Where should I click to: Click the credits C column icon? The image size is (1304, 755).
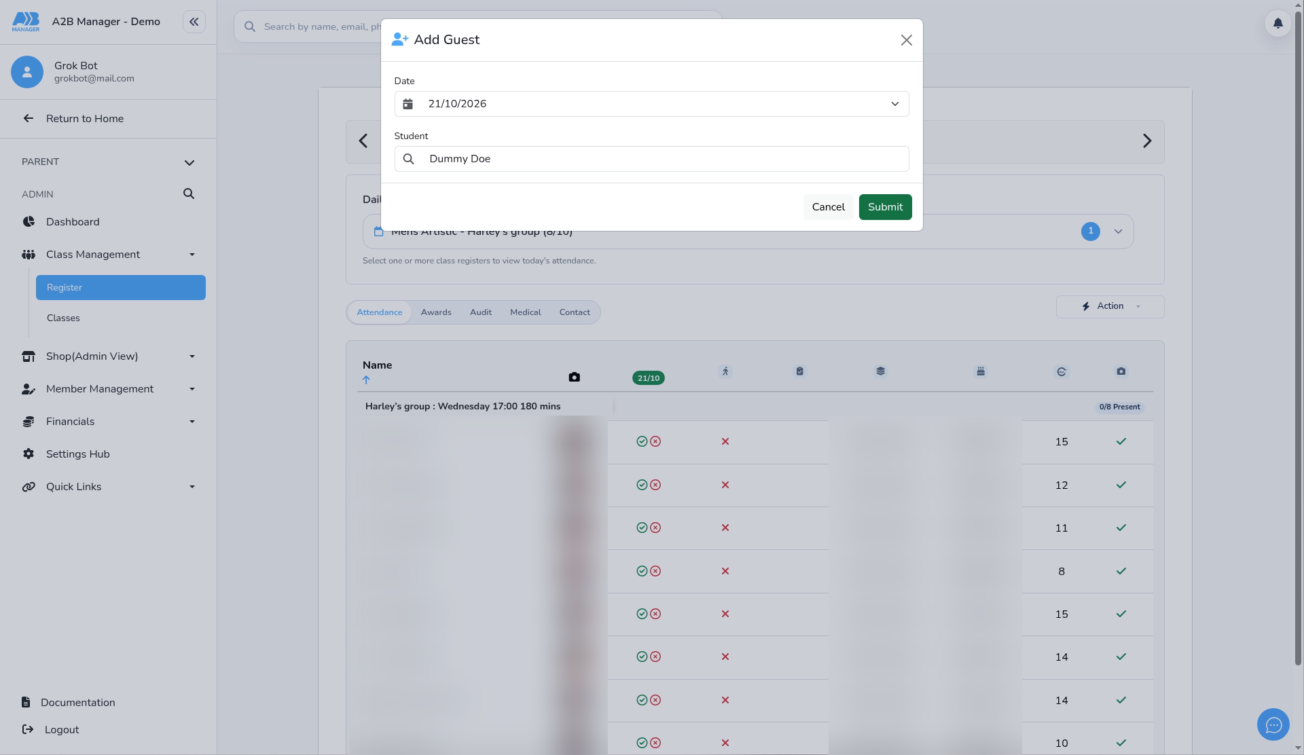(x=1062, y=371)
